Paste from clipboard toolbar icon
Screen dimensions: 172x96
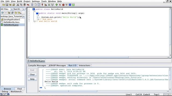[x=24, y=5]
